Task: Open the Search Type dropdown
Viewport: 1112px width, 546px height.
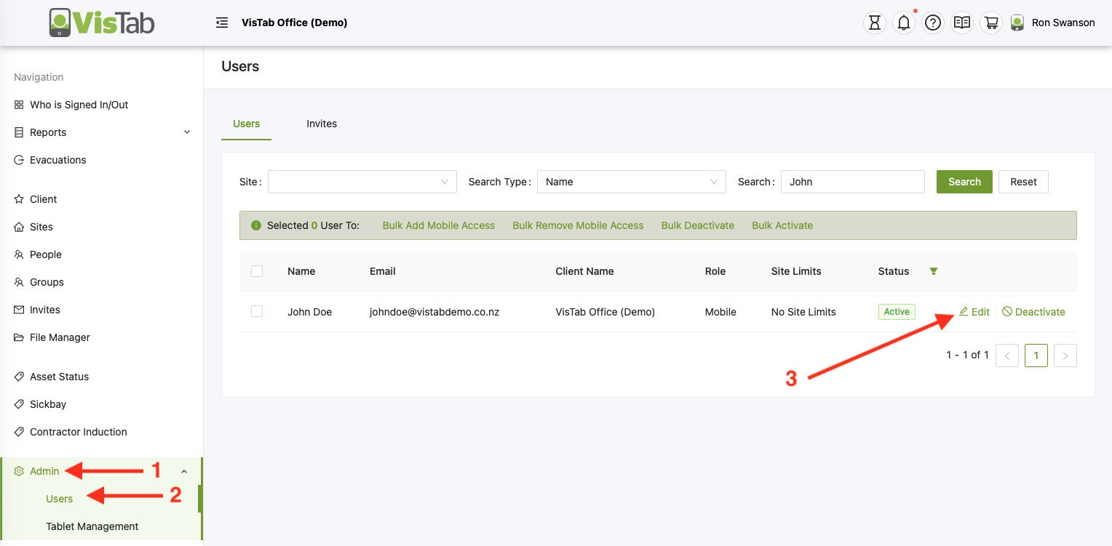Action: tap(631, 182)
